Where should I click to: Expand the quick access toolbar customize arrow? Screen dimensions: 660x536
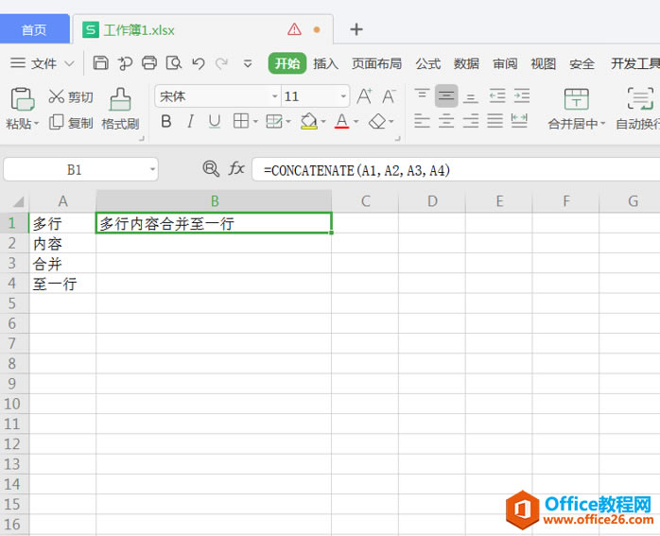point(248,64)
